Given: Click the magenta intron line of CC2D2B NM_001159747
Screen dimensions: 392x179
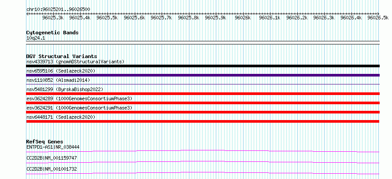Looking at the screenshot, I should [x=203, y=162].
